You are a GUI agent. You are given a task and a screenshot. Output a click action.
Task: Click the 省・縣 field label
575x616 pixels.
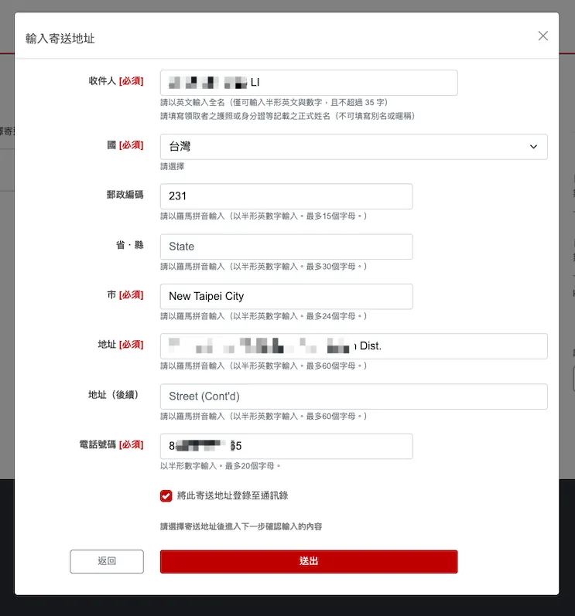click(x=129, y=245)
